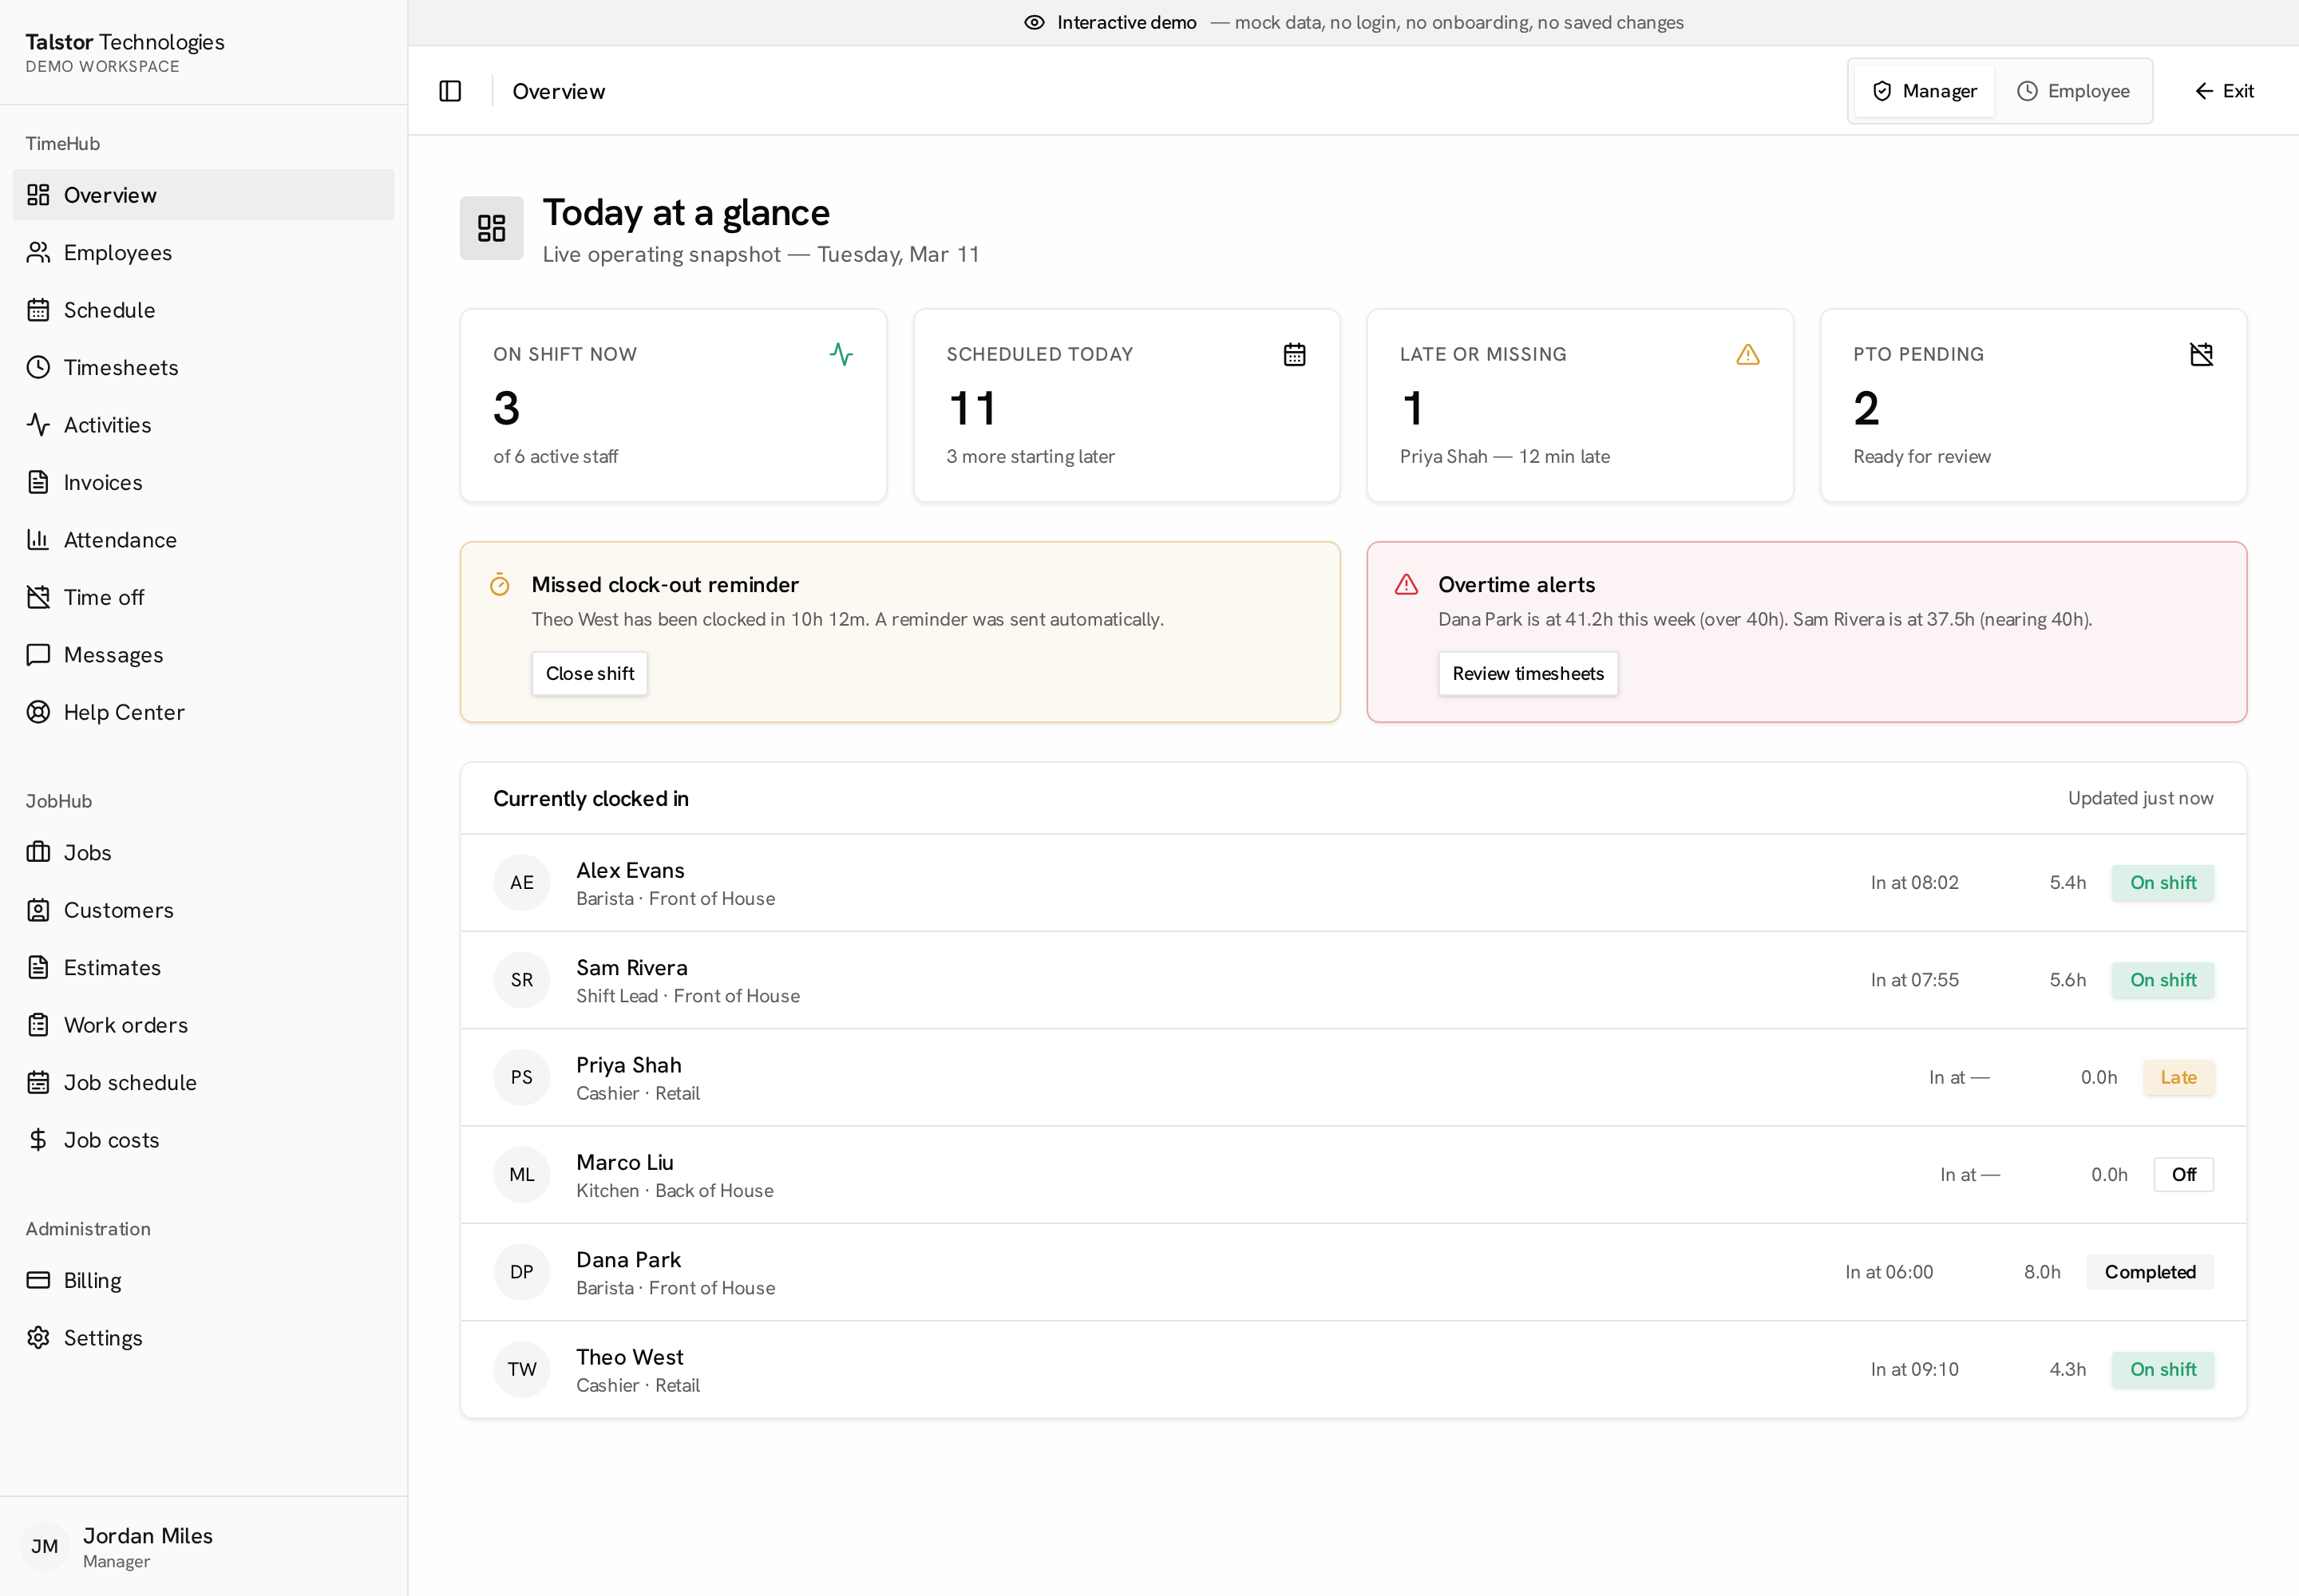The height and width of the screenshot is (1596, 2299).
Task: Click the Close shift button
Action: point(589,673)
